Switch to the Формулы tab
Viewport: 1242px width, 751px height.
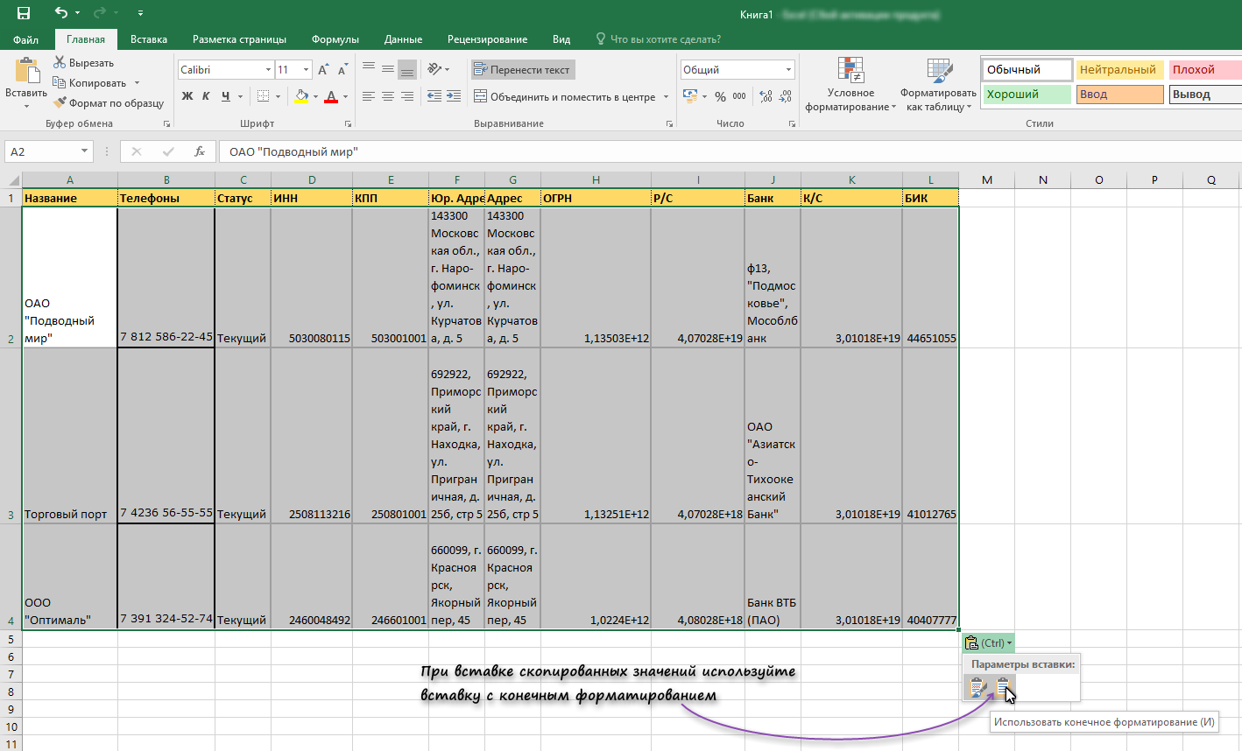(x=335, y=39)
